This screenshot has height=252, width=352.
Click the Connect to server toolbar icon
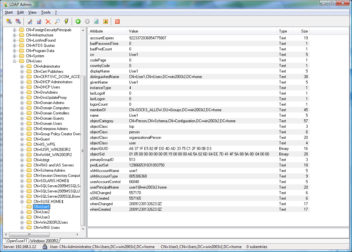click(x=9, y=21)
